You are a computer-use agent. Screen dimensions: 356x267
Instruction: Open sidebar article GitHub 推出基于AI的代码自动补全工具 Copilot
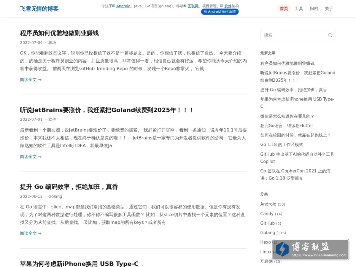297,158
